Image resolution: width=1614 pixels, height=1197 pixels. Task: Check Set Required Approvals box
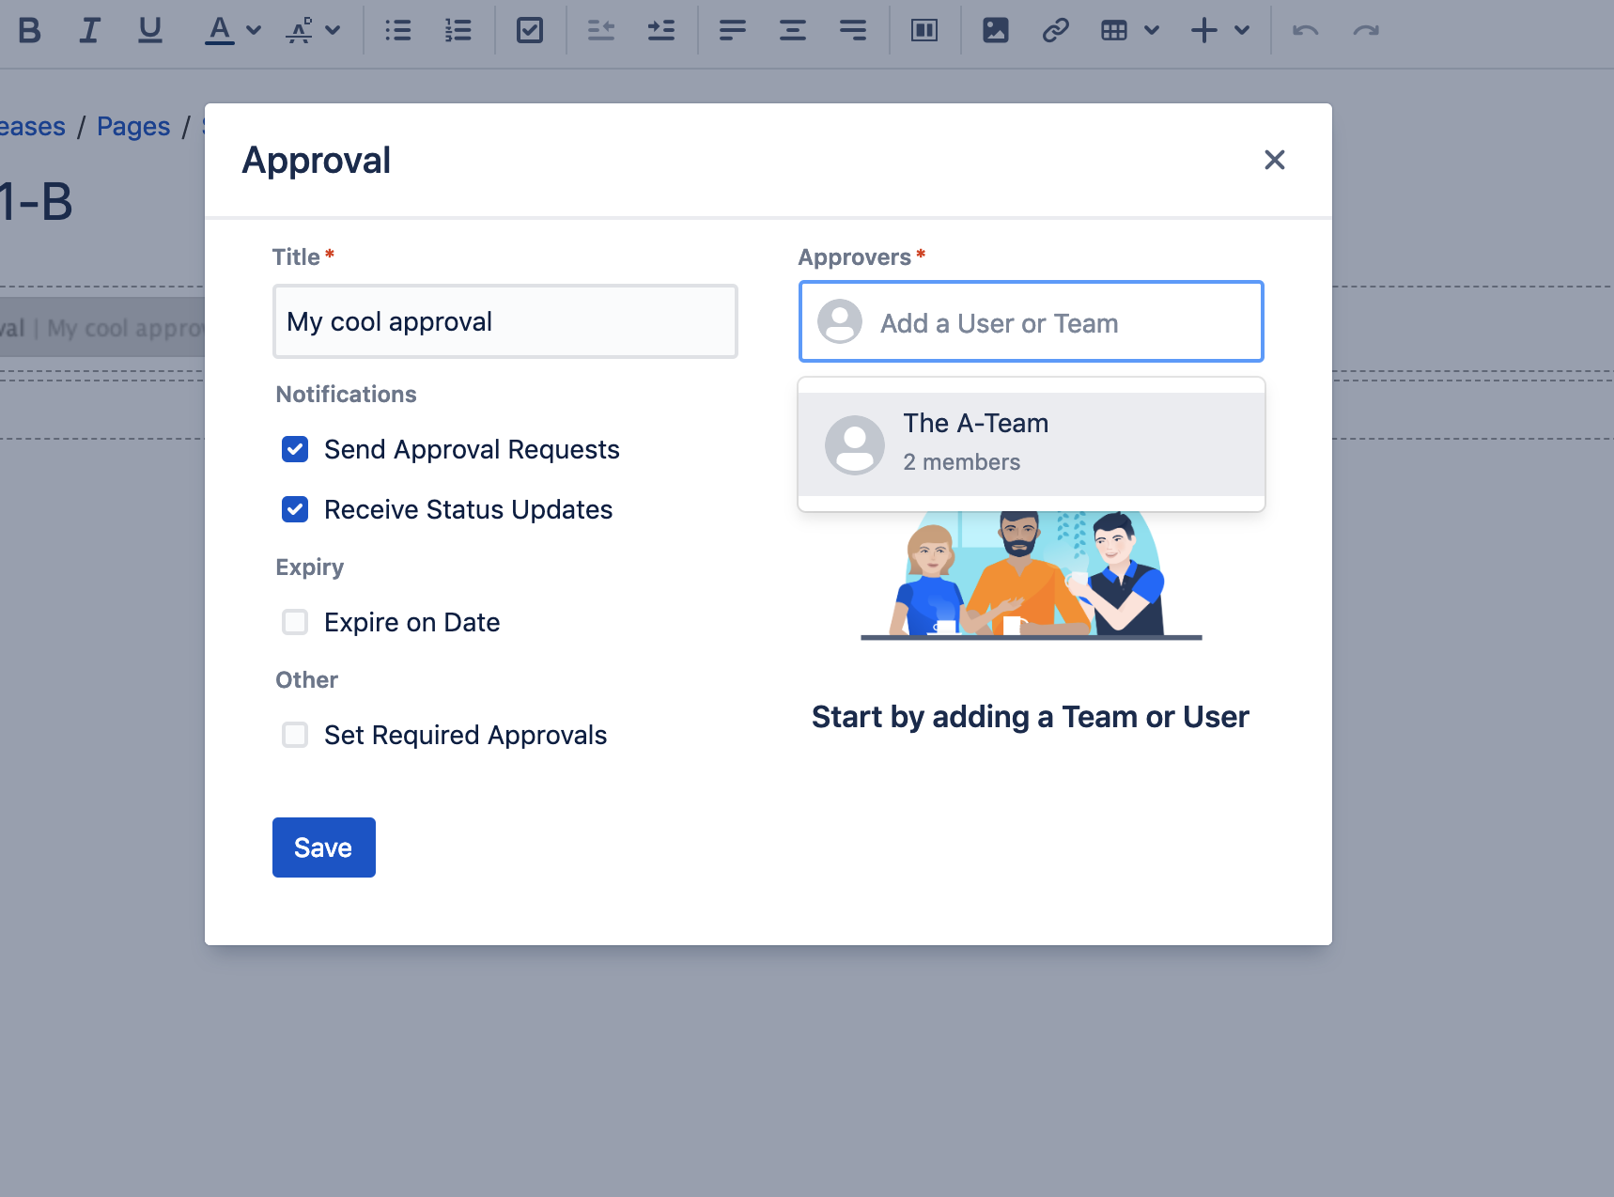pos(295,735)
